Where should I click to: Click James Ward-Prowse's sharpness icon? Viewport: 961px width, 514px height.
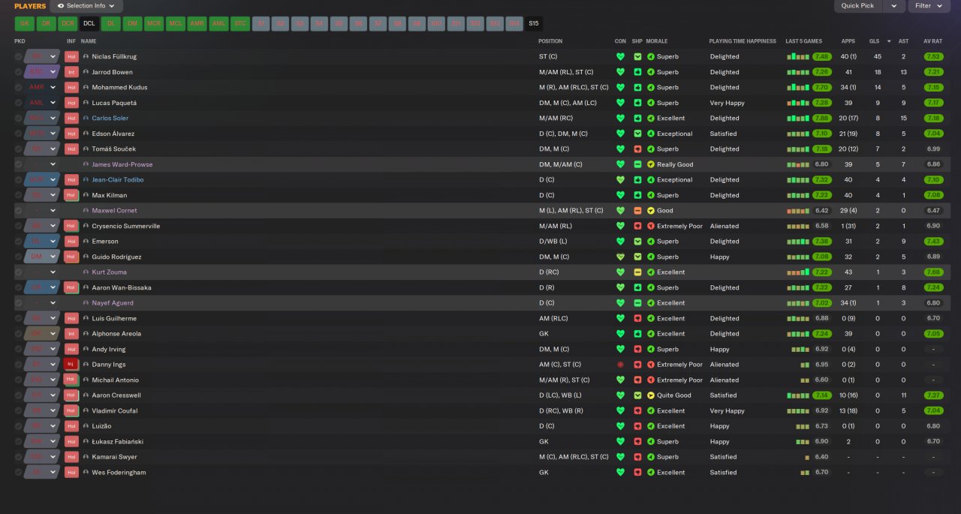tap(637, 164)
